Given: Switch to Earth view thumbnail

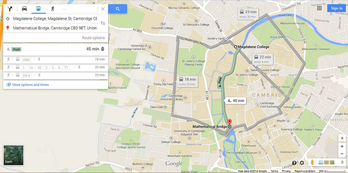Looking at the screenshot, I should [x=13, y=155].
